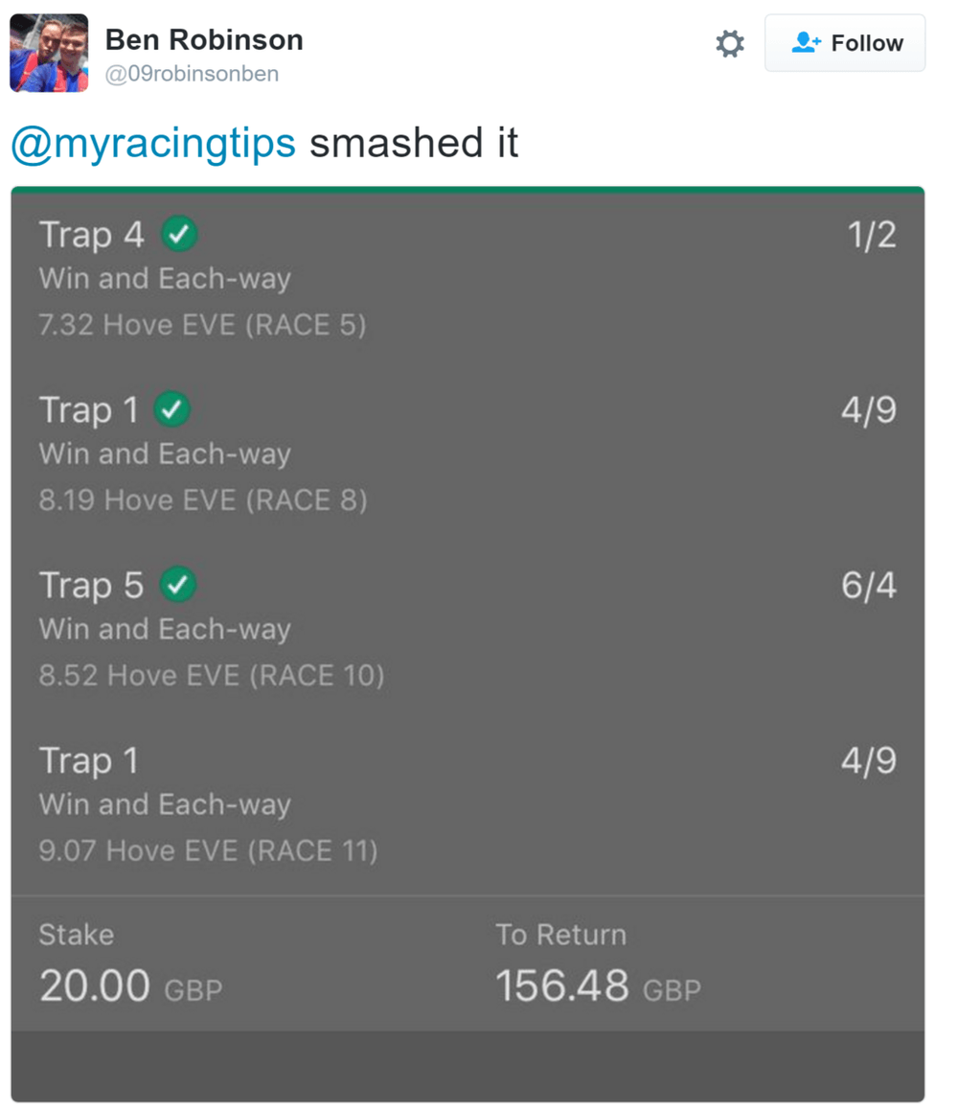Click the Follow button
Viewport: 958px width, 1112px height.
click(x=845, y=43)
